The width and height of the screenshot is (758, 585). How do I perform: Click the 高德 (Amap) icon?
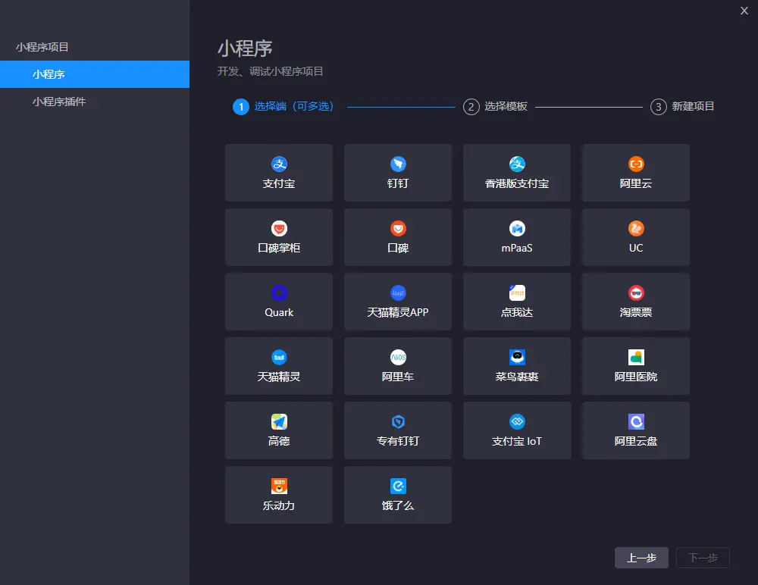pos(278,430)
